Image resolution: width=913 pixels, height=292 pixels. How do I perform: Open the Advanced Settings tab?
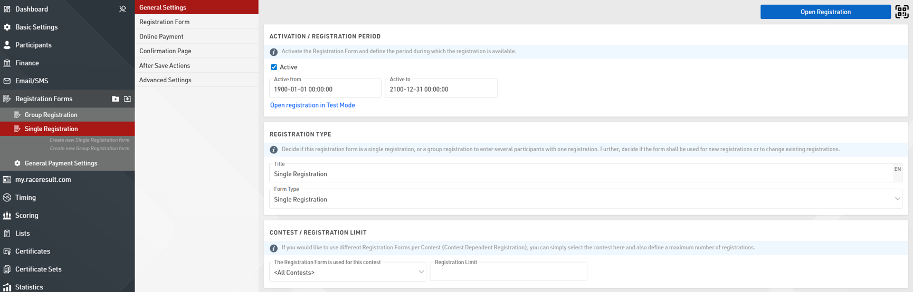tap(165, 80)
